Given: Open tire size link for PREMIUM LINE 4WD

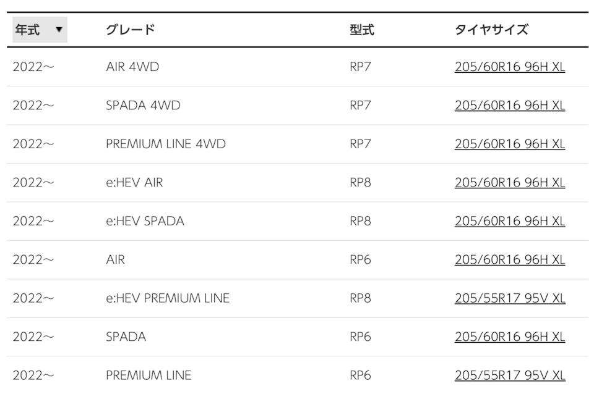Looking at the screenshot, I should tap(509, 144).
